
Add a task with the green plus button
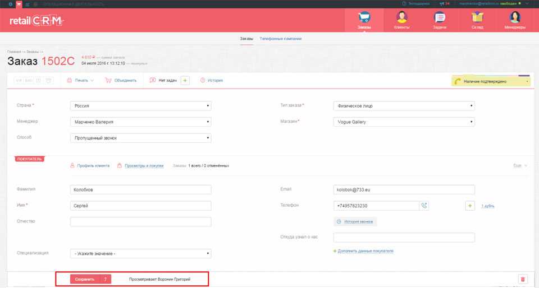pyautogui.click(x=185, y=80)
